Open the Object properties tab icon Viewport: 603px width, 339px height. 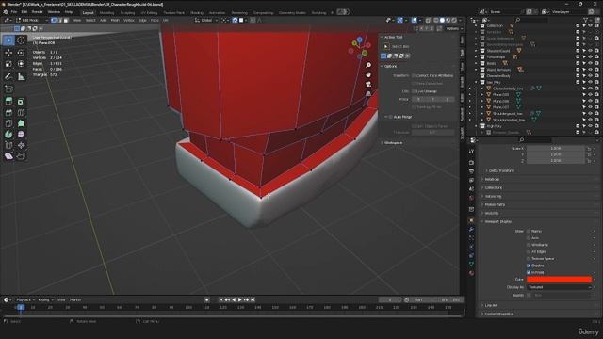[471, 220]
